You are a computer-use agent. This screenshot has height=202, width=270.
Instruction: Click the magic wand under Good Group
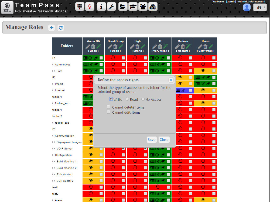(121, 46)
